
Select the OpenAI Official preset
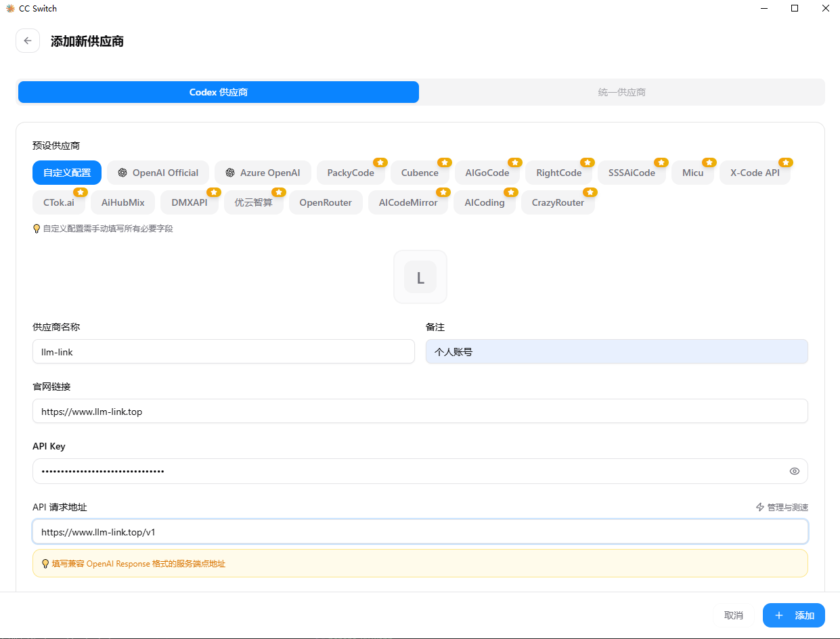[x=158, y=173]
